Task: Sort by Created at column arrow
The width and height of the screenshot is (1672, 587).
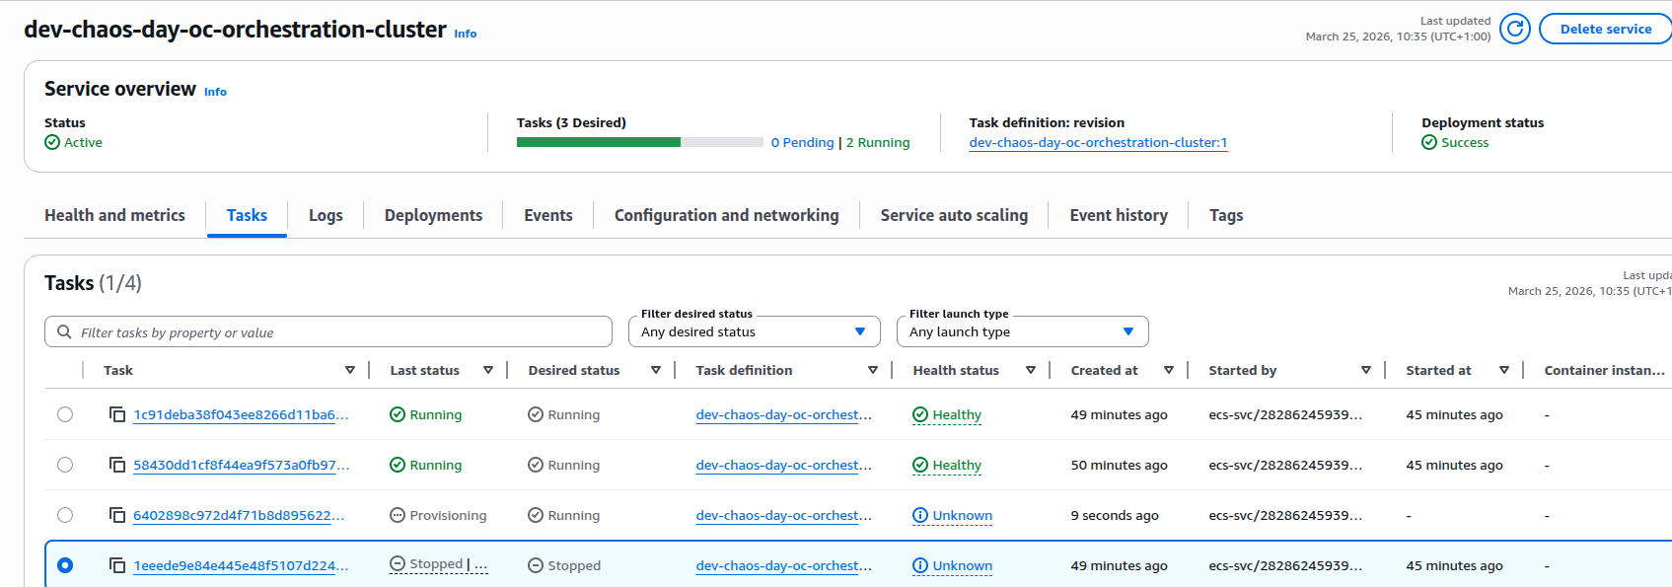Action: pos(1168,370)
